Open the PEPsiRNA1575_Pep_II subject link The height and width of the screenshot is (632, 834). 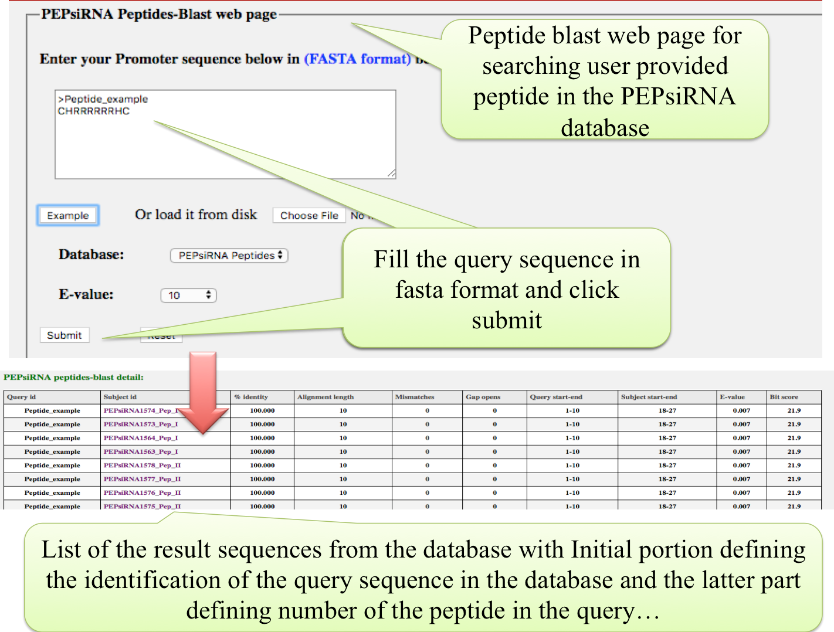[x=142, y=506]
